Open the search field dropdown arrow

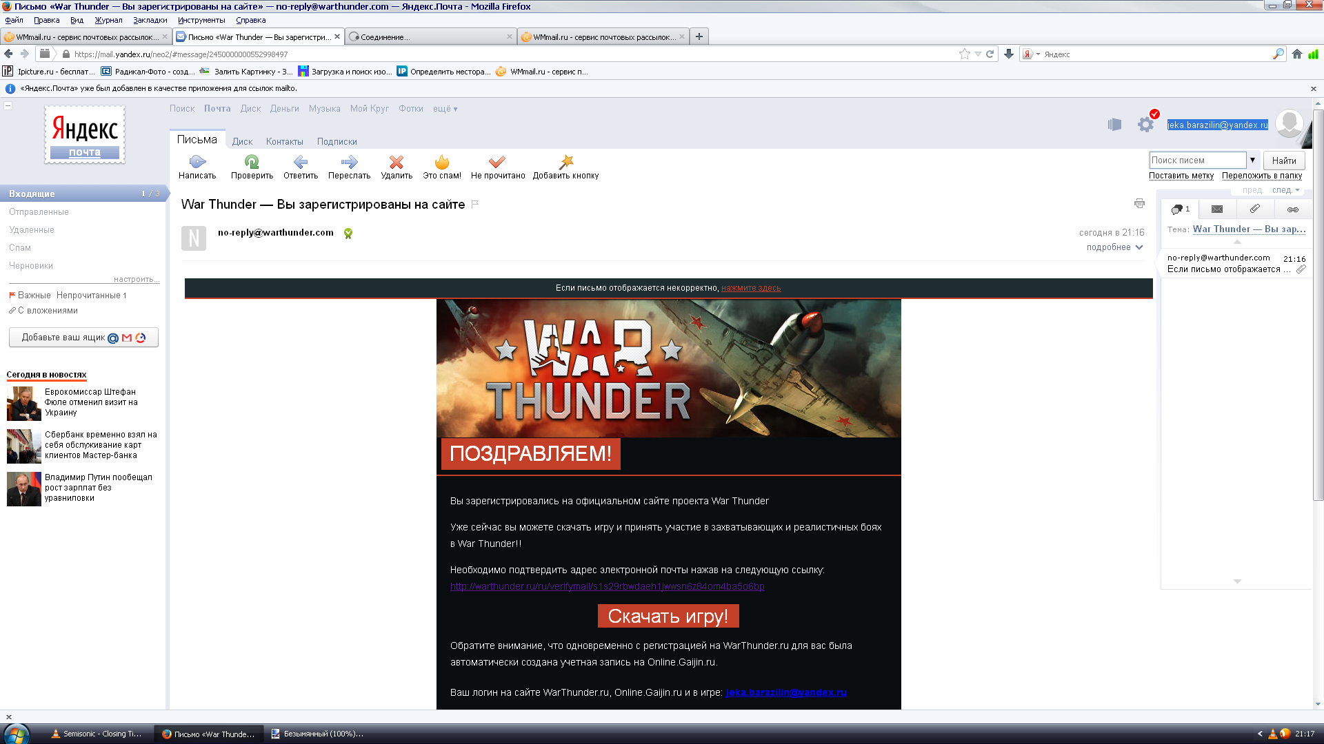(x=1252, y=160)
